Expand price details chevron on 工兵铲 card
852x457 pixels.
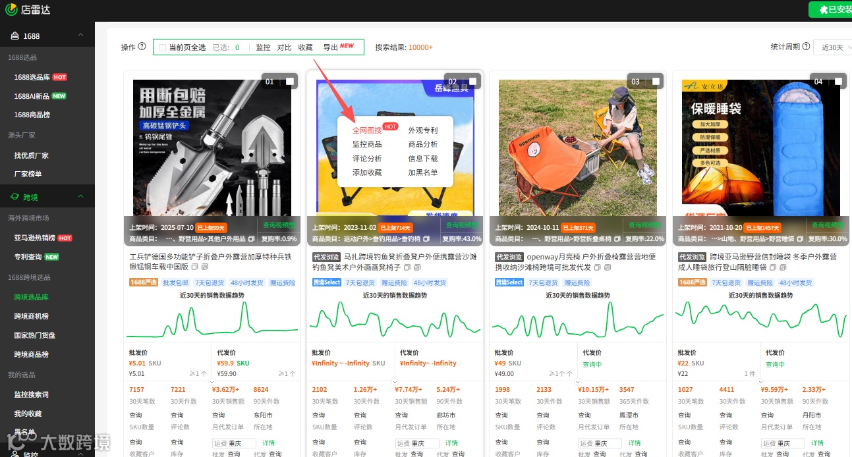tap(212, 381)
